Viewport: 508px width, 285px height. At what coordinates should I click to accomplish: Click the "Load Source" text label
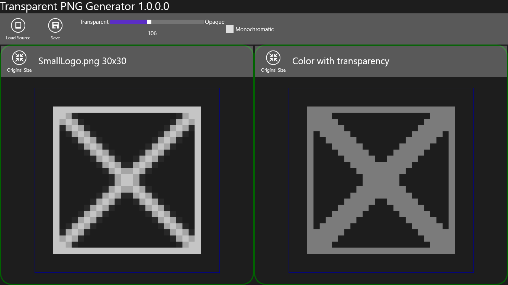click(x=18, y=38)
